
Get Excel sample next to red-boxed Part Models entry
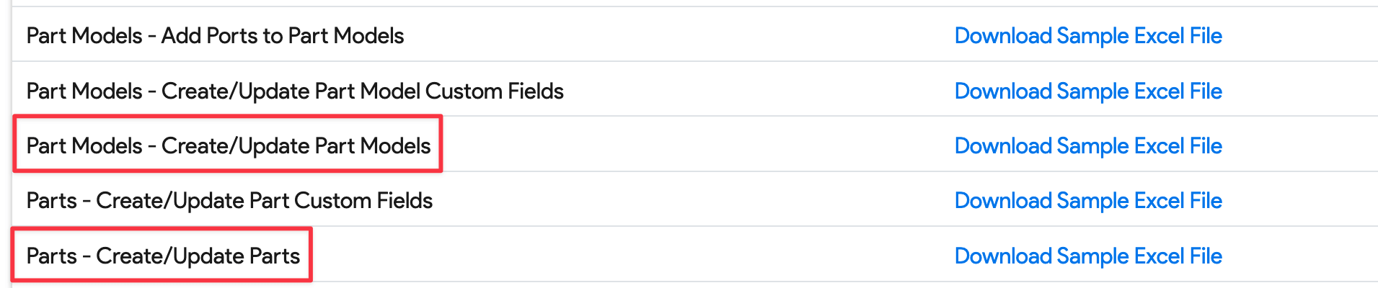(1087, 146)
